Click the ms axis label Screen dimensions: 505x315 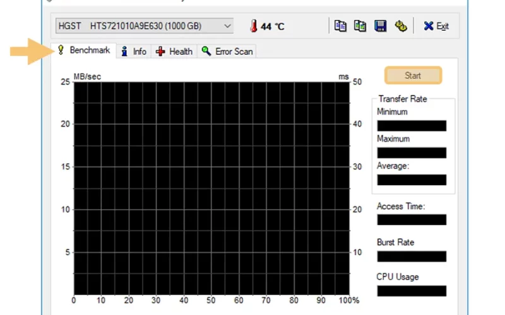point(343,77)
